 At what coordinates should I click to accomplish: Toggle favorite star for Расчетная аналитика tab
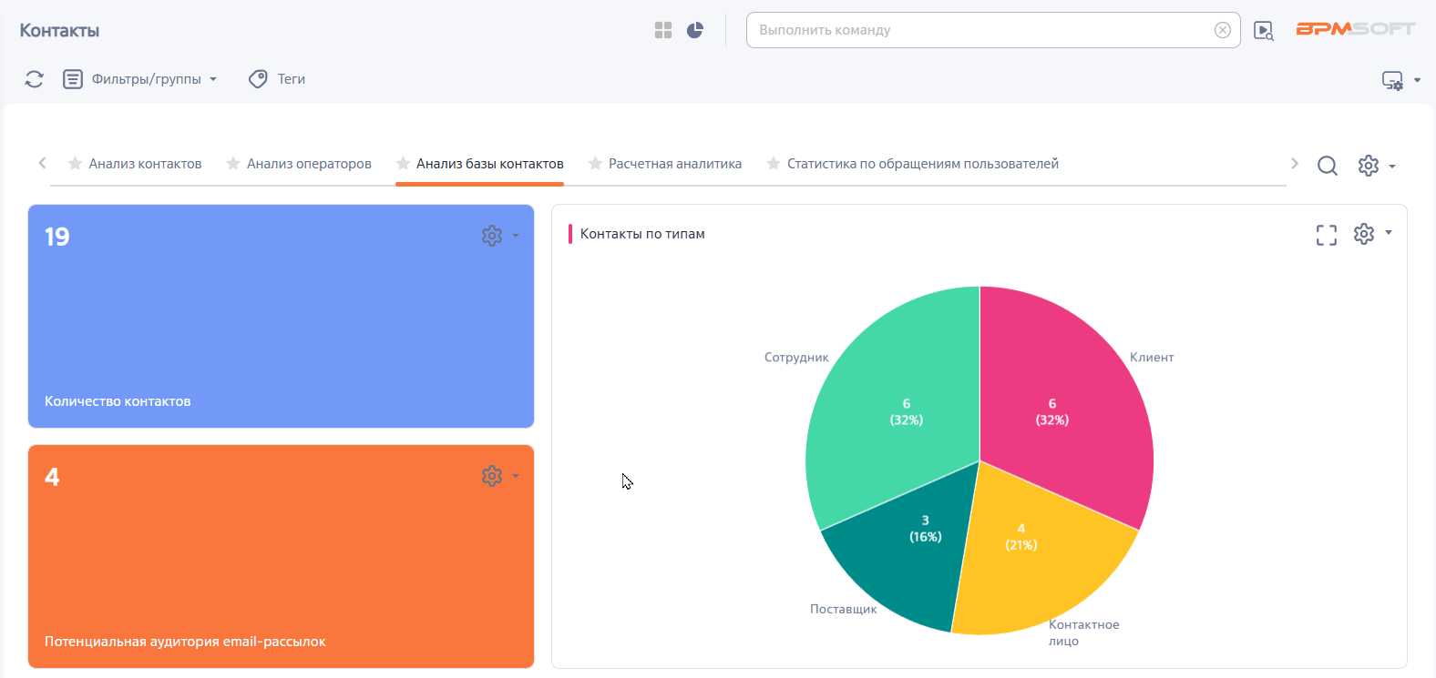tap(595, 164)
